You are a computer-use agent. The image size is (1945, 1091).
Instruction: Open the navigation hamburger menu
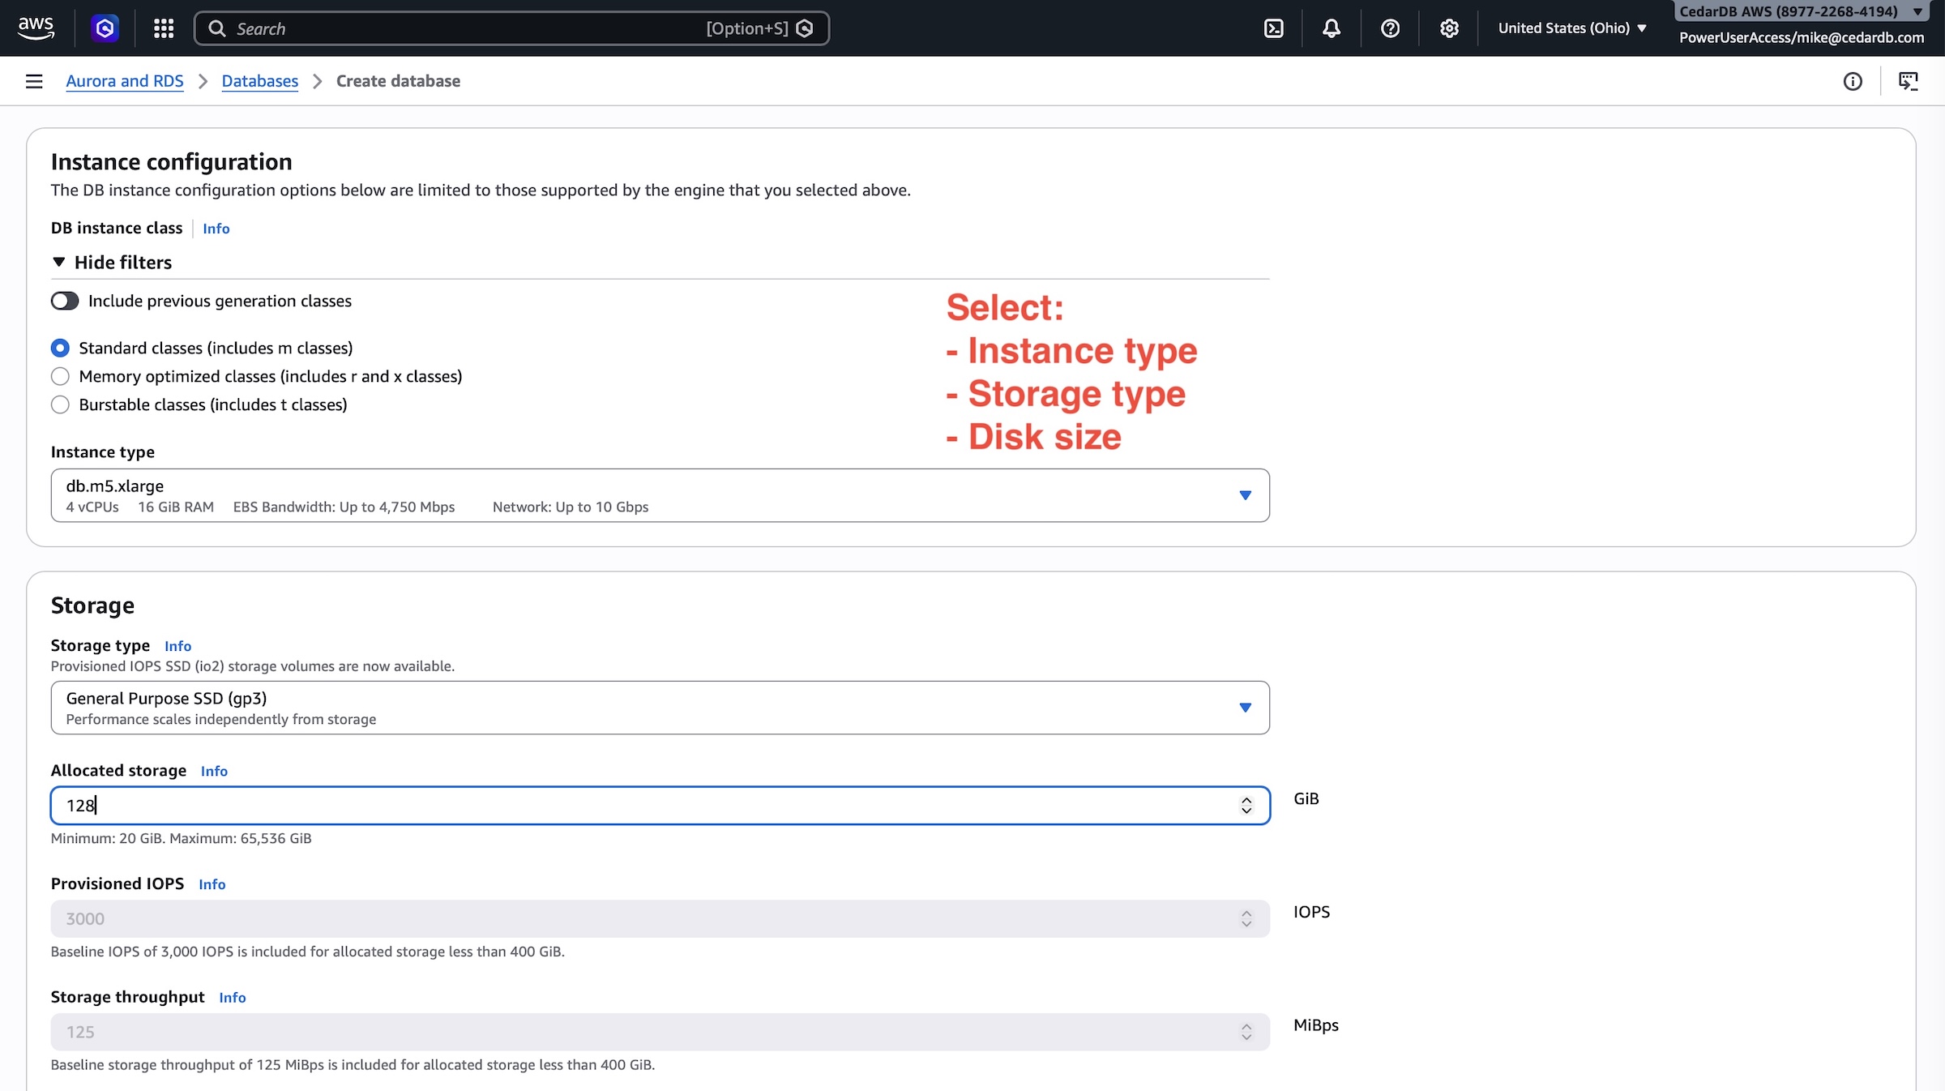[33, 81]
